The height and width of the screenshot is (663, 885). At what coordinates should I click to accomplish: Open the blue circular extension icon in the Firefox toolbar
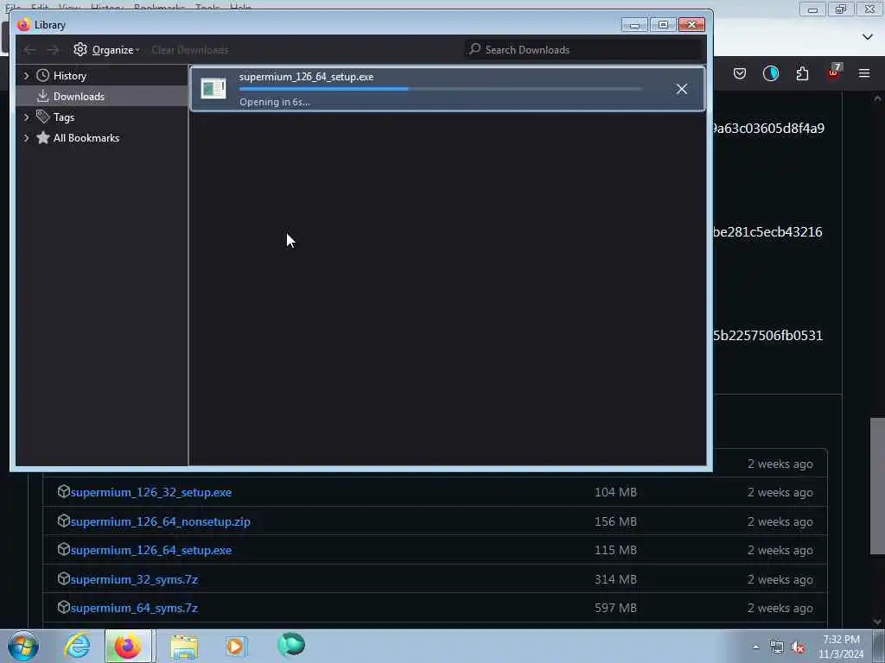770,74
